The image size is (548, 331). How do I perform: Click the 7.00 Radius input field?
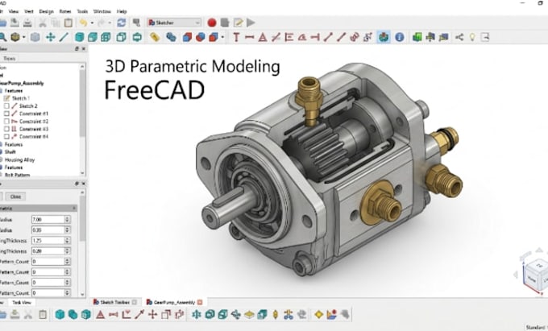pyautogui.click(x=48, y=220)
